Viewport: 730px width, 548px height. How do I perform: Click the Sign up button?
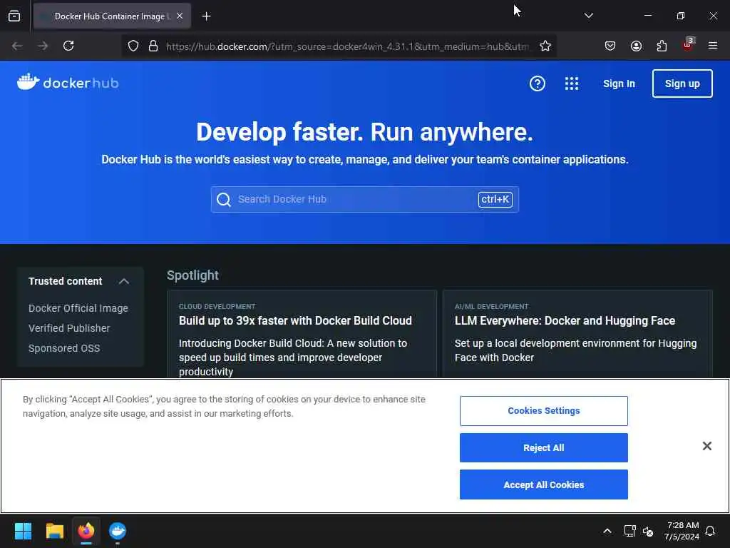682,83
